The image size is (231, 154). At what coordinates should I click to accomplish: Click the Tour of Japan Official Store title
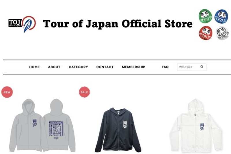(118, 24)
